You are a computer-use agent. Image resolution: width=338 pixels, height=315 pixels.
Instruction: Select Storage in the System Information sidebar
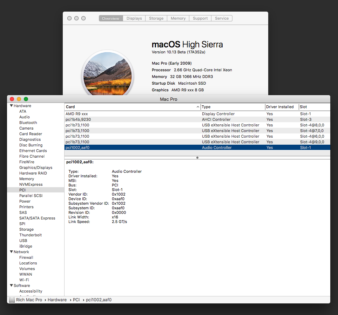27,229
